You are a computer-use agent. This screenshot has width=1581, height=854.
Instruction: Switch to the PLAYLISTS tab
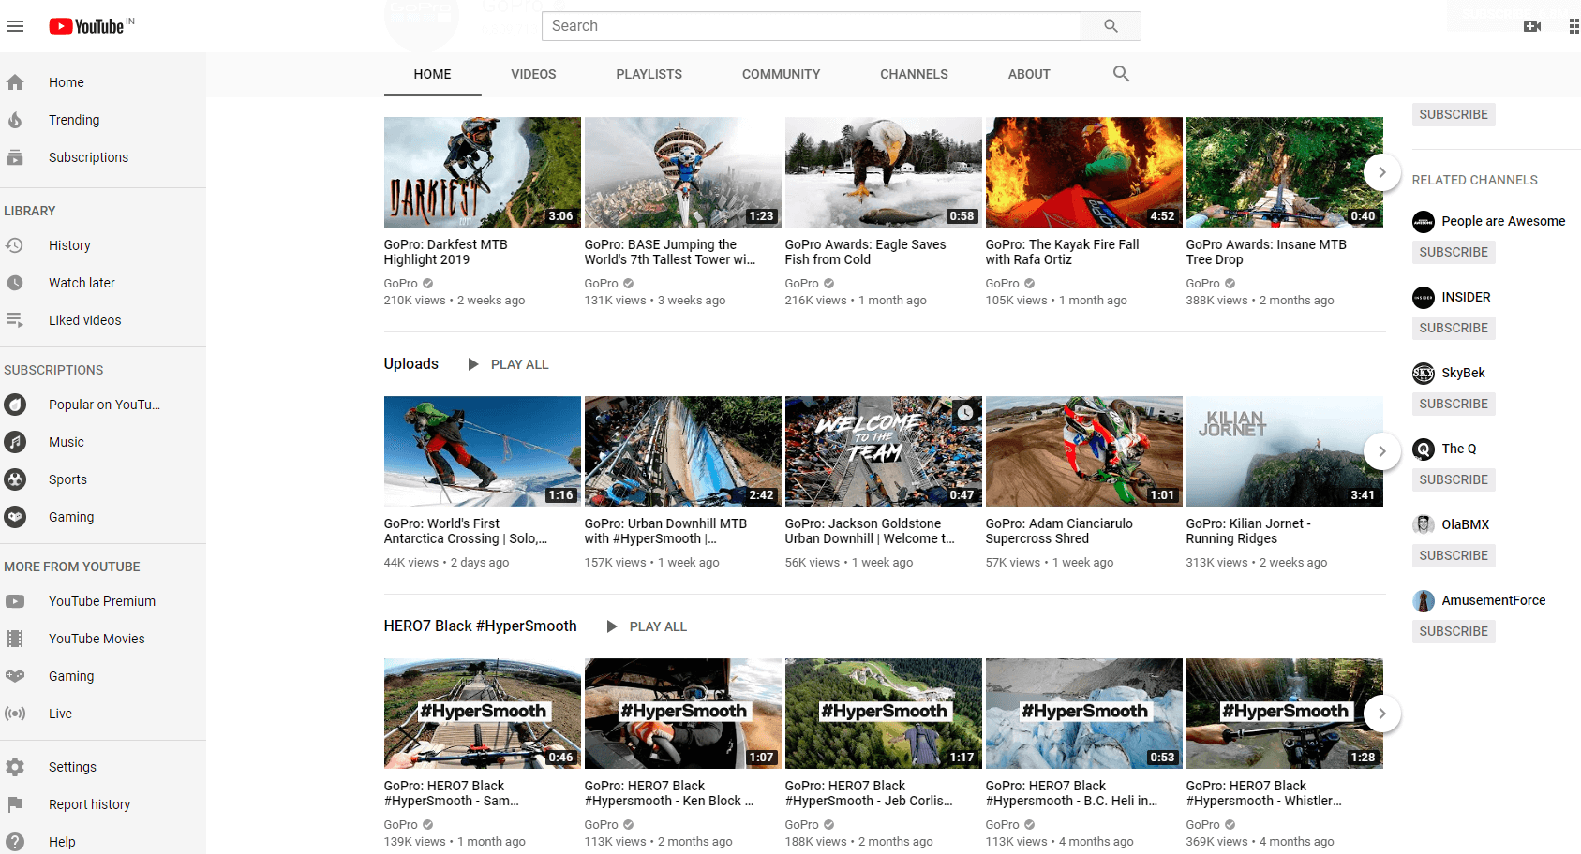coord(649,74)
